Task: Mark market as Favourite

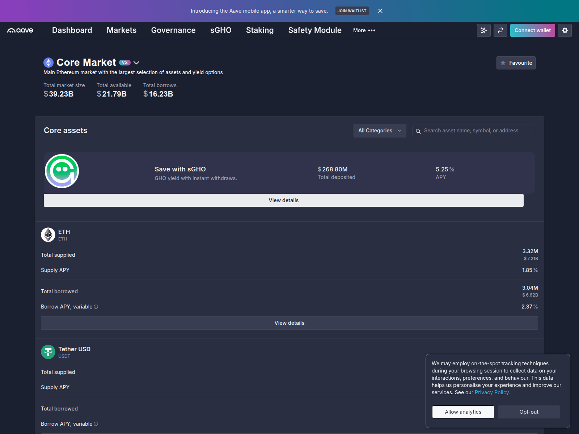Action: coord(516,63)
